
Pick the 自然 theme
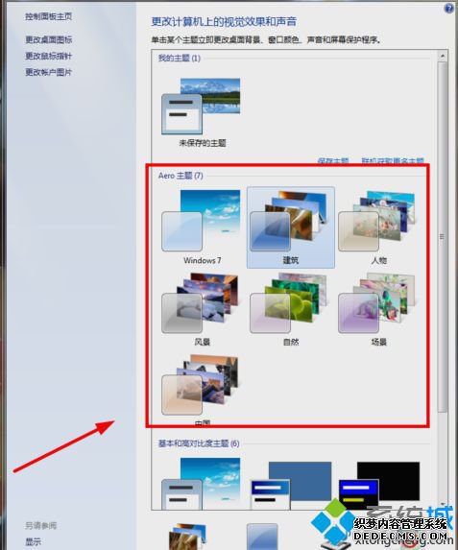(291, 309)
